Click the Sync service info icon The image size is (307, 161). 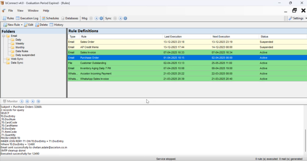125,18
